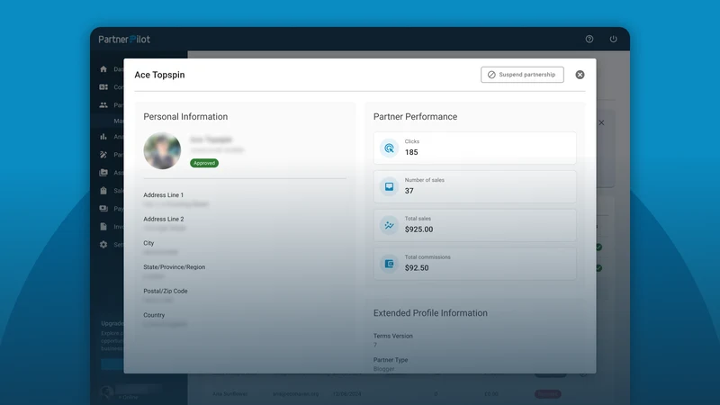
Task: Click the Ace Topspin dialog title
Action: click(x=159, y=75)
